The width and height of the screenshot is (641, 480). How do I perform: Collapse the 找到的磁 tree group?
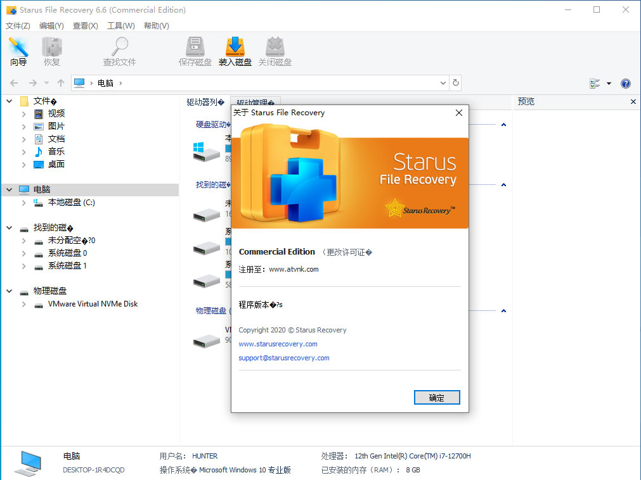(10, 228)
